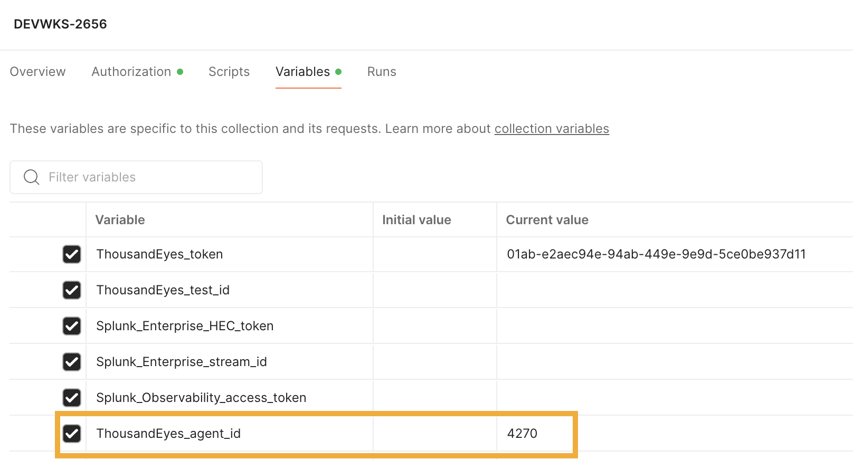Click the search magnifier icon
Viewport: 853px width, 460px height.
[32, 177]
